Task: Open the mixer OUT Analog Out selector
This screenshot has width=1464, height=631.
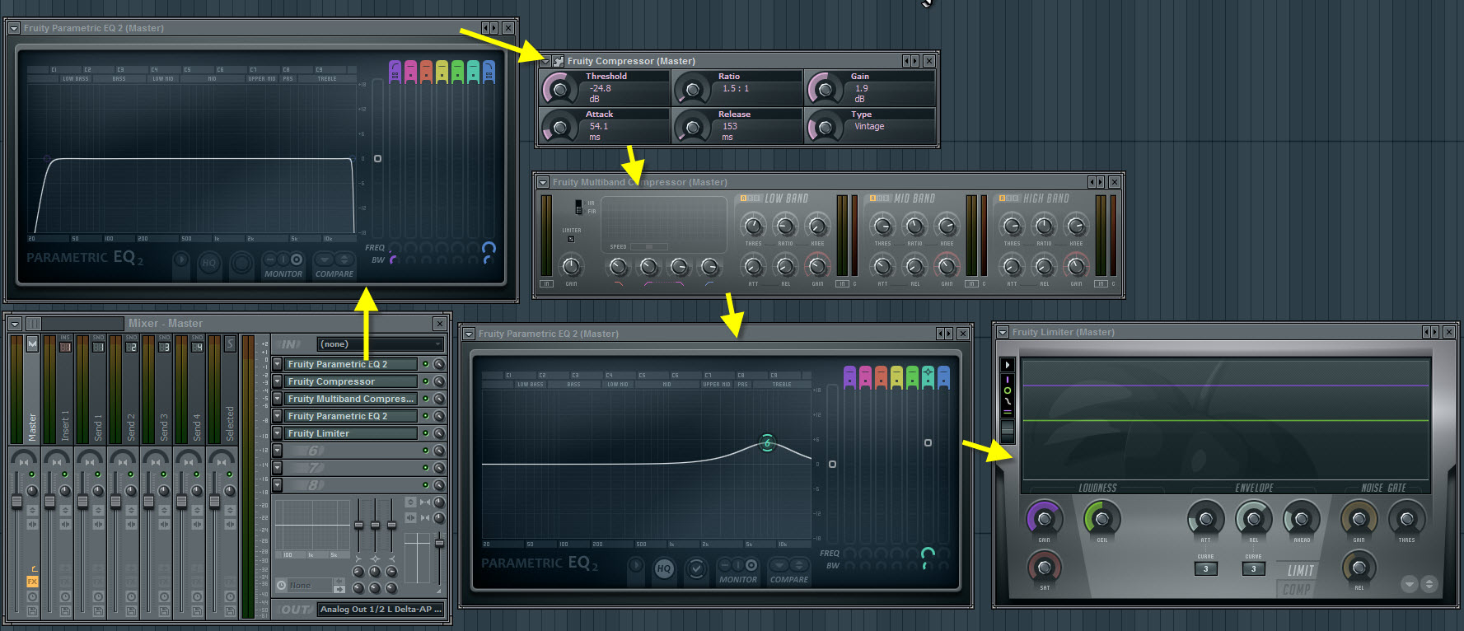Action: 381,610
